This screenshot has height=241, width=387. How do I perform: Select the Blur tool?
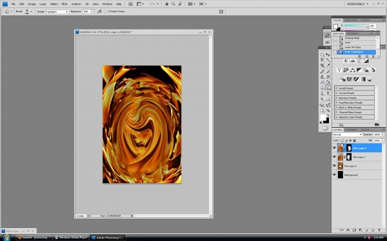322,87
